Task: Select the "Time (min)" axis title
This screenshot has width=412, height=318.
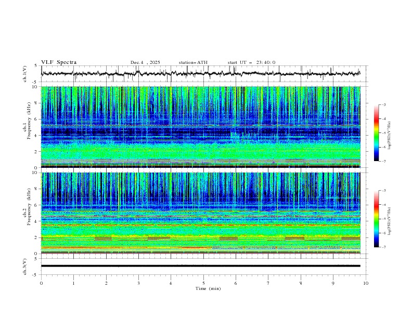Action: pos(208,288)
